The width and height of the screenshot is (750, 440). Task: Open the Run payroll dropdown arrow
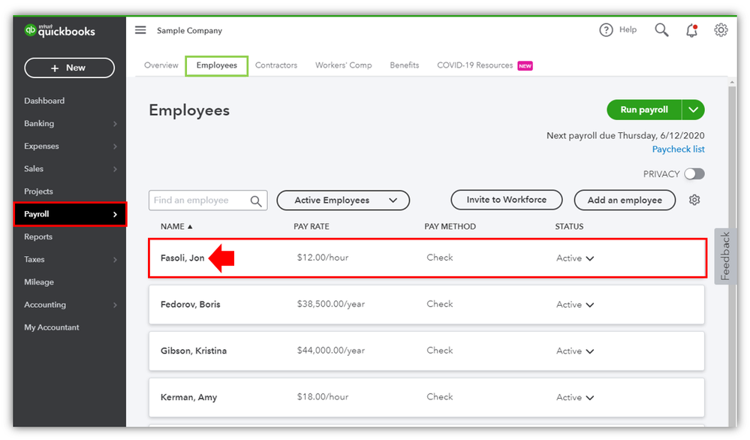coord(693,110)
